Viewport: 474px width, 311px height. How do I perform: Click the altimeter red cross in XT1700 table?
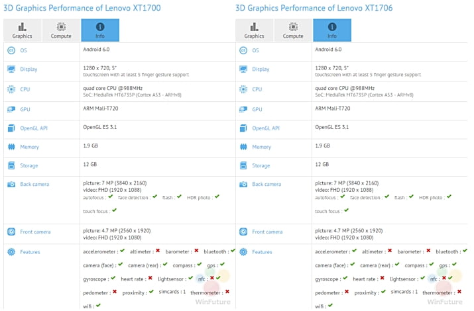click(158, 251)
